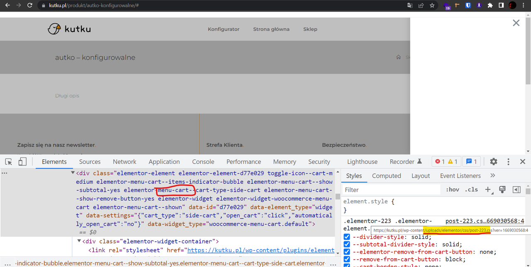Uncheck the --remove-from-cart-button property
The height and width of the screenshot is (267, 531).
click(347, 259)
